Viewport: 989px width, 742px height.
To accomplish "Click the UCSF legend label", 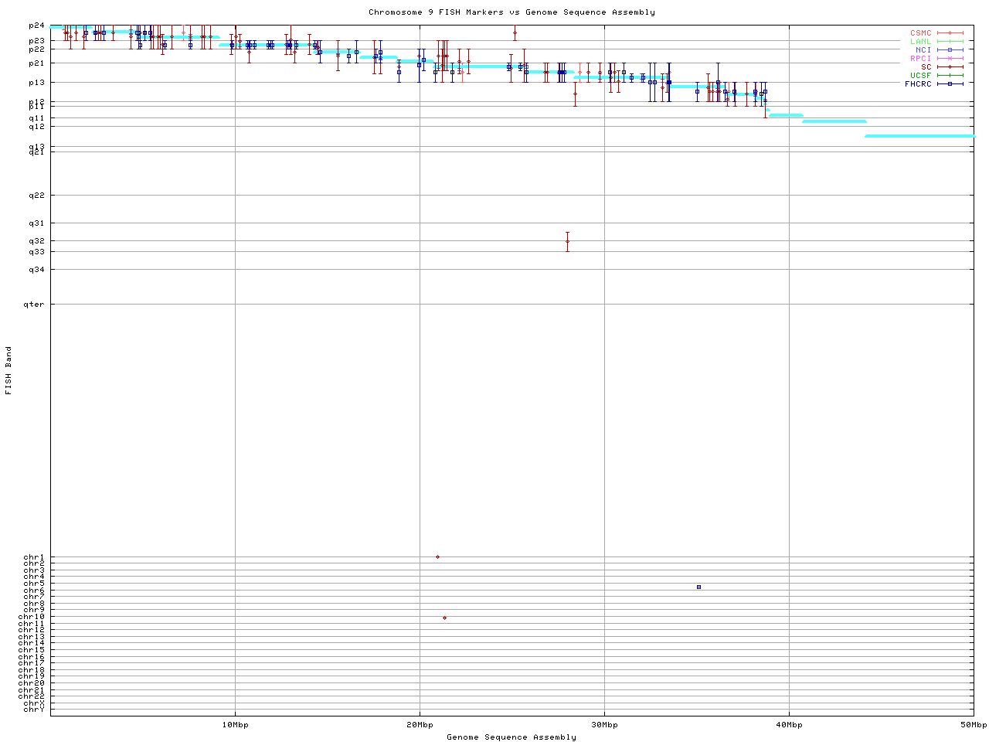I will [x=920, y=76].
